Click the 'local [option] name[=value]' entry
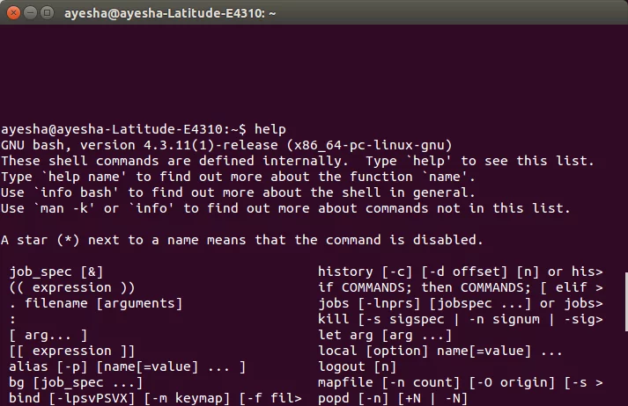 (440, 351)
